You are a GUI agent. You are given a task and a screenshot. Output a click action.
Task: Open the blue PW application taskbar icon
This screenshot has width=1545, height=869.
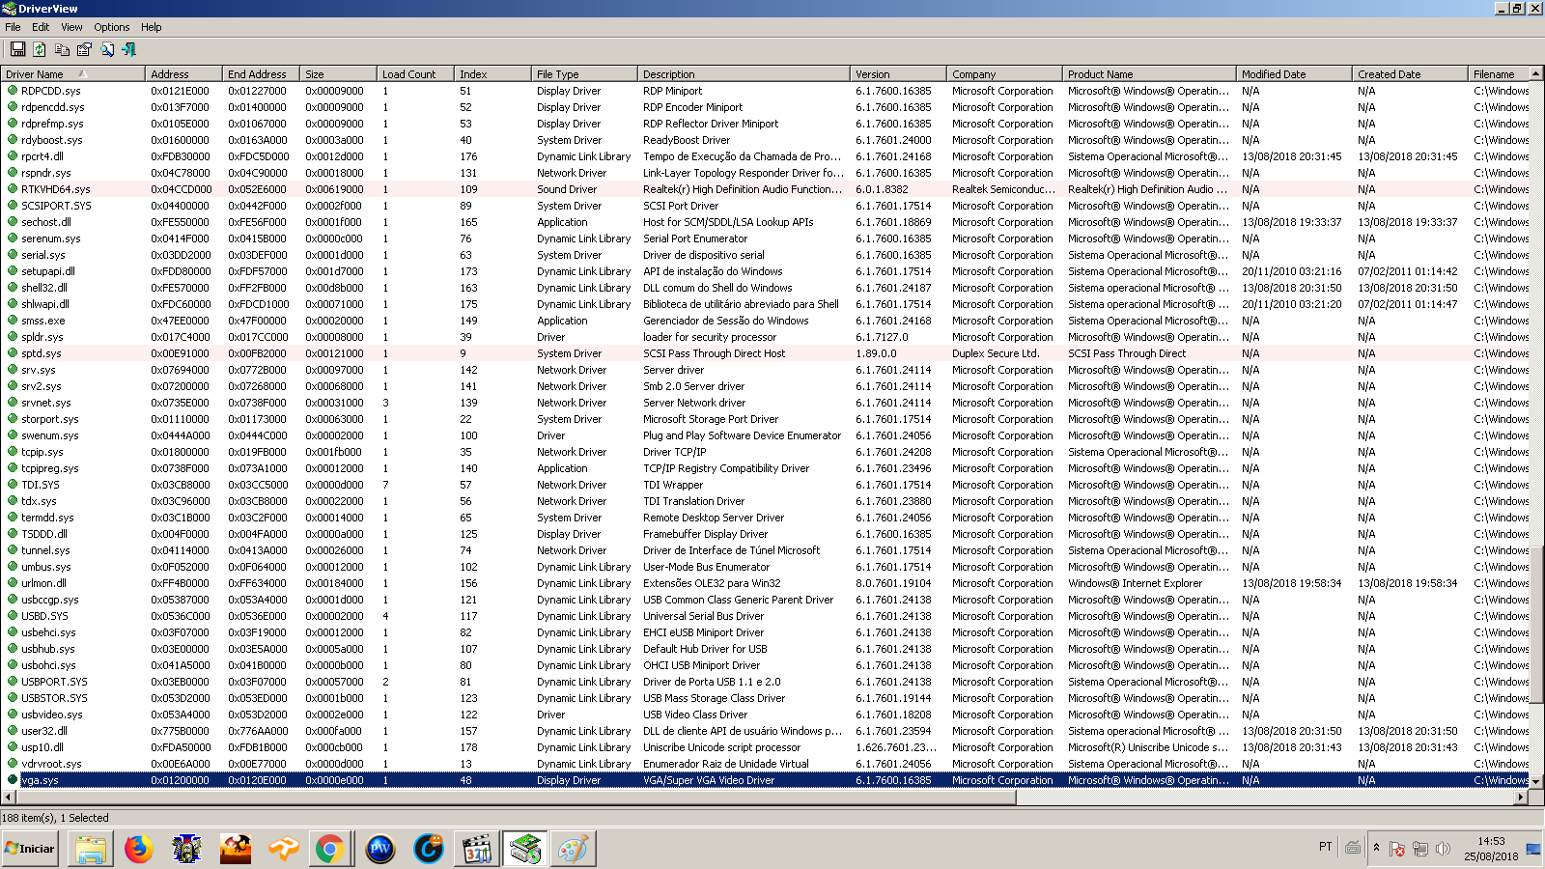pyautogui.click(x=380, y=849)
